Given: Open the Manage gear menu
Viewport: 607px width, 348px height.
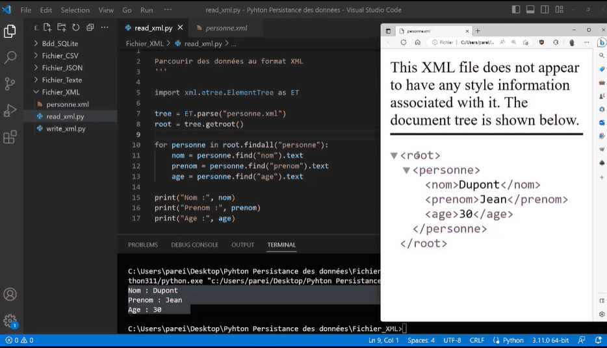Looking at the screenshot, I should tap(10, 321).
